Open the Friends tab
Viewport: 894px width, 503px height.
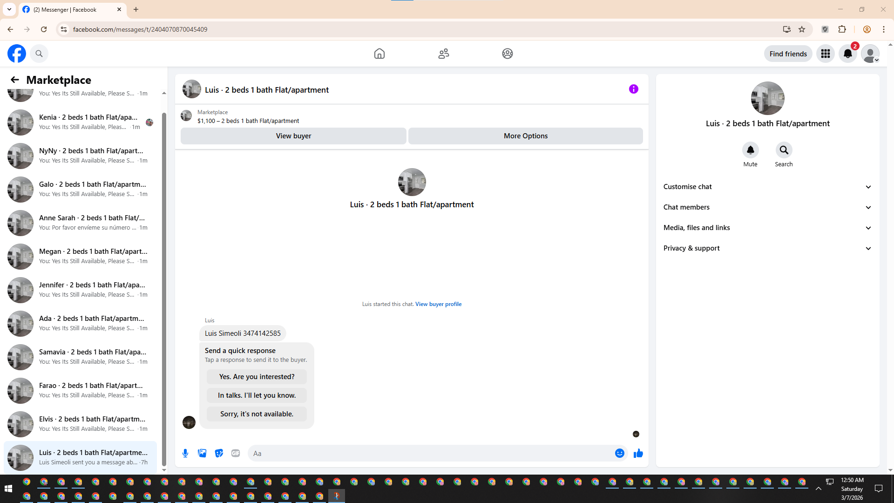443,54
